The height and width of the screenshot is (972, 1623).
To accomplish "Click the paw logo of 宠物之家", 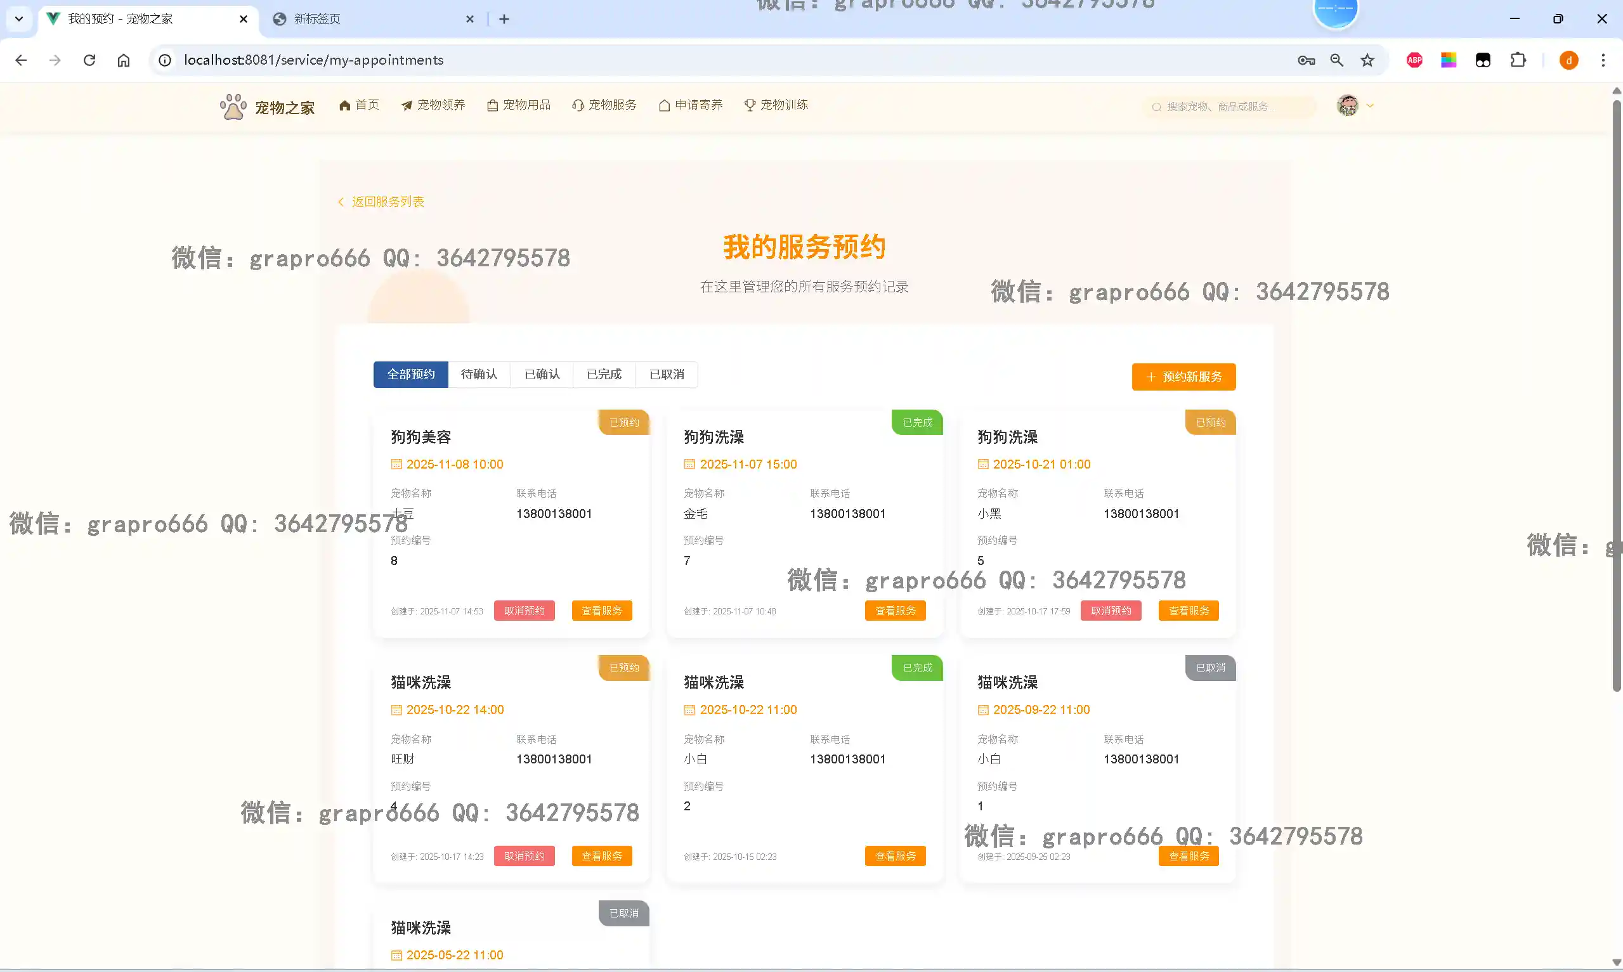I will point(233,106).
